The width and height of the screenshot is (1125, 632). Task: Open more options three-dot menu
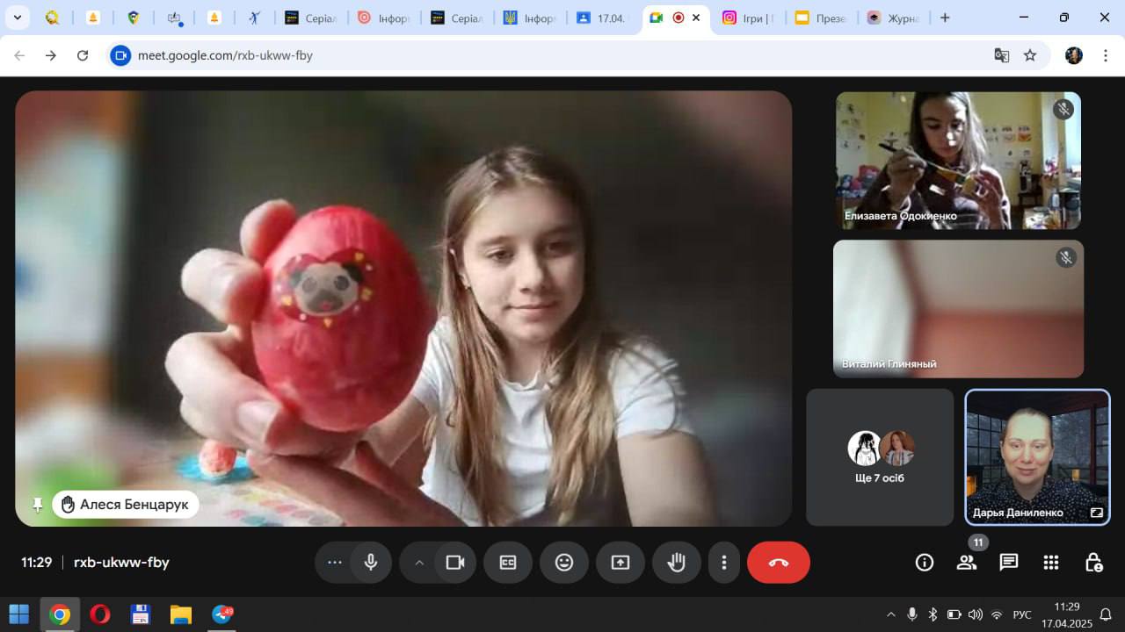724,563
